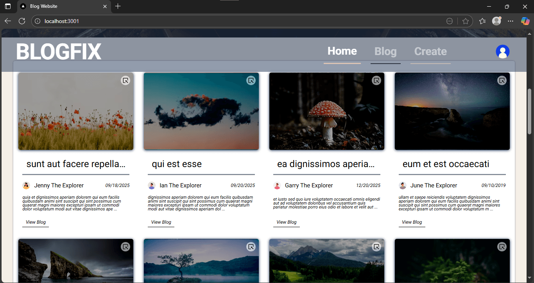Click open icon on mountain valley image

tap(376, 247)
